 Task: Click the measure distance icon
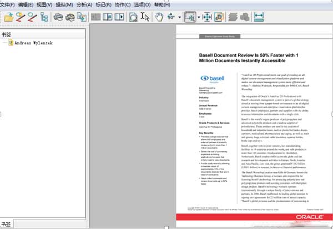pos(259,17)
